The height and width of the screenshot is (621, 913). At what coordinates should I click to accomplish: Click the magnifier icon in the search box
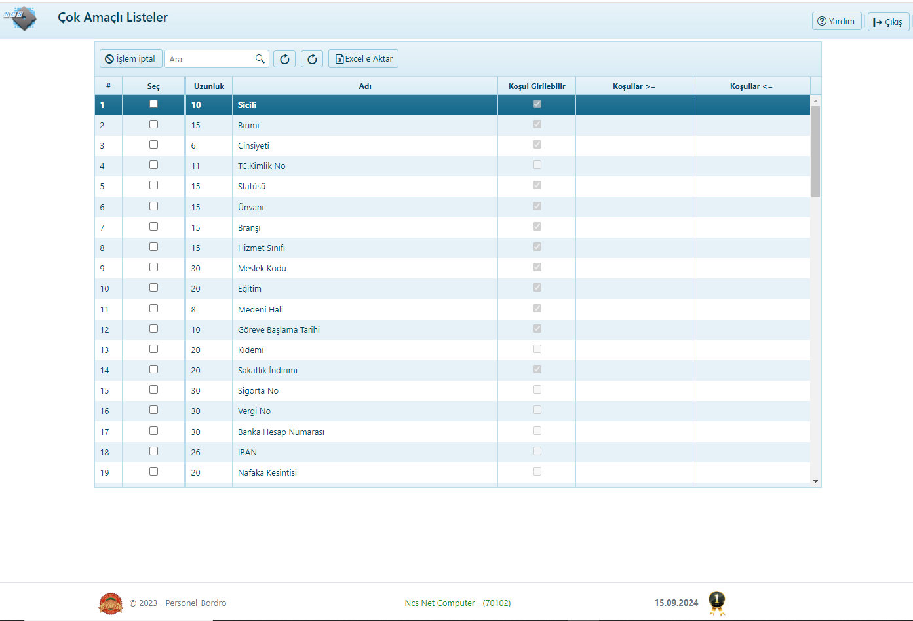click(260, 59)
